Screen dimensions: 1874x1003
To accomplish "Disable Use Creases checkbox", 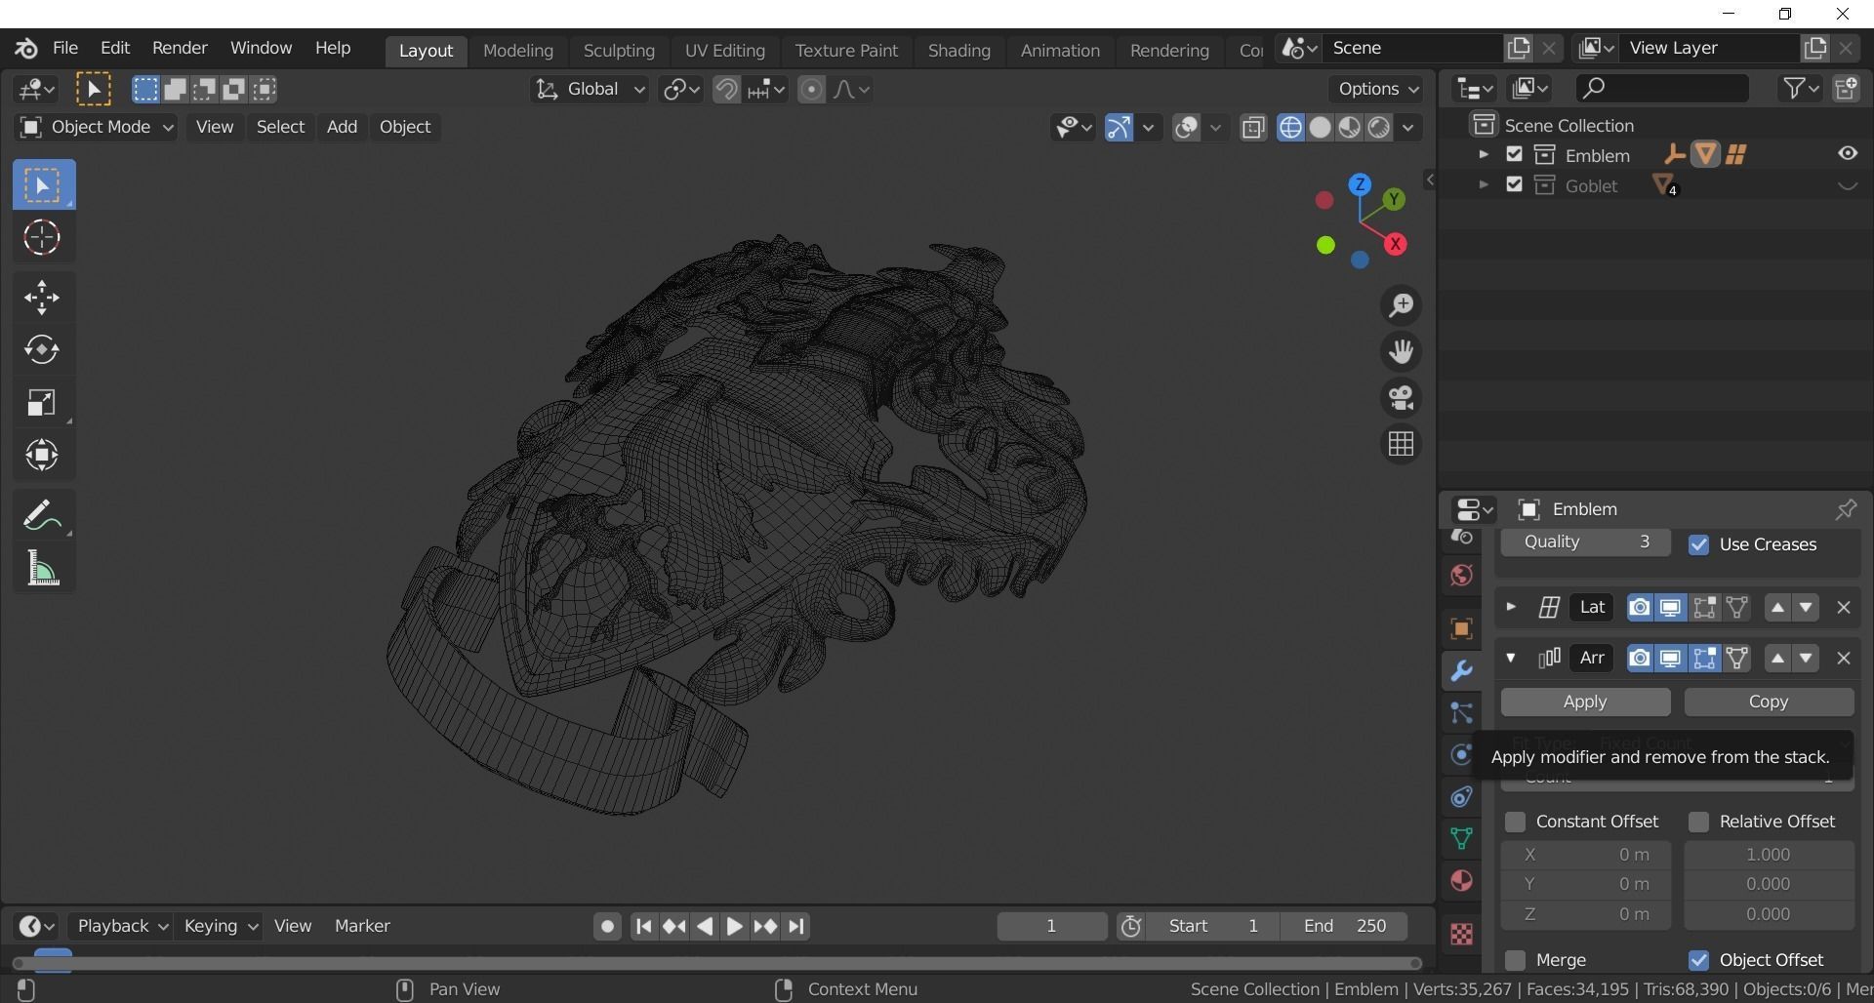I will (1698, 544).
